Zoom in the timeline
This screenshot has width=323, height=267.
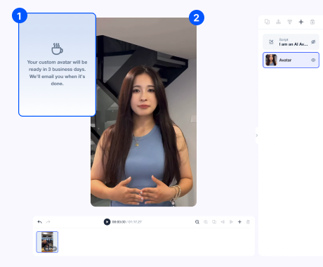[206, 222]
